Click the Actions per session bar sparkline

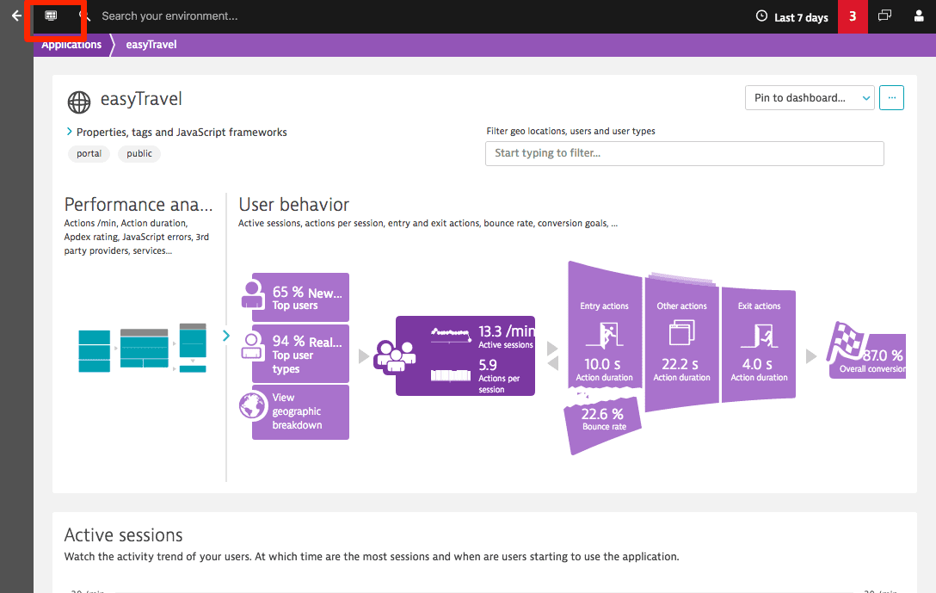tap(451, 375)
